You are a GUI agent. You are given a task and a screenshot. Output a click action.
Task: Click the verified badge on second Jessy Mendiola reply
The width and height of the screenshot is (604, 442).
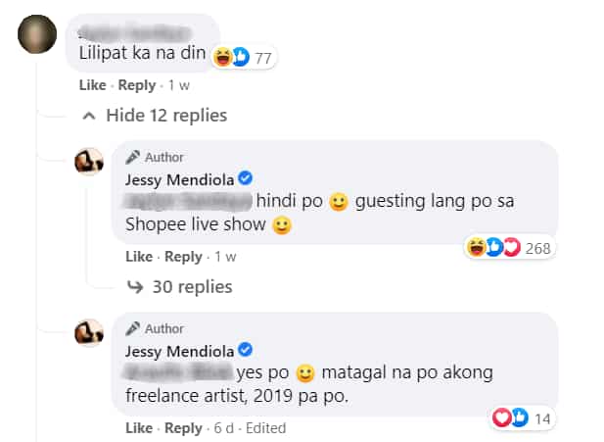click(x=245, y=350)
